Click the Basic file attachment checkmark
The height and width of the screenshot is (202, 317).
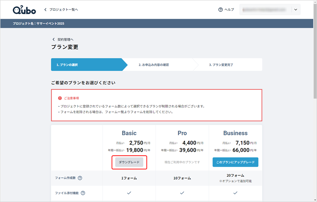coord(129,193)
